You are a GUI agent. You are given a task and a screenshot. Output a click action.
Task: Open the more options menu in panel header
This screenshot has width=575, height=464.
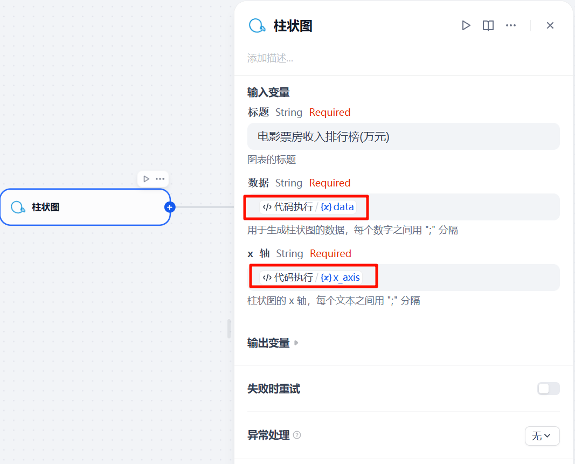(x=511, y=26)
